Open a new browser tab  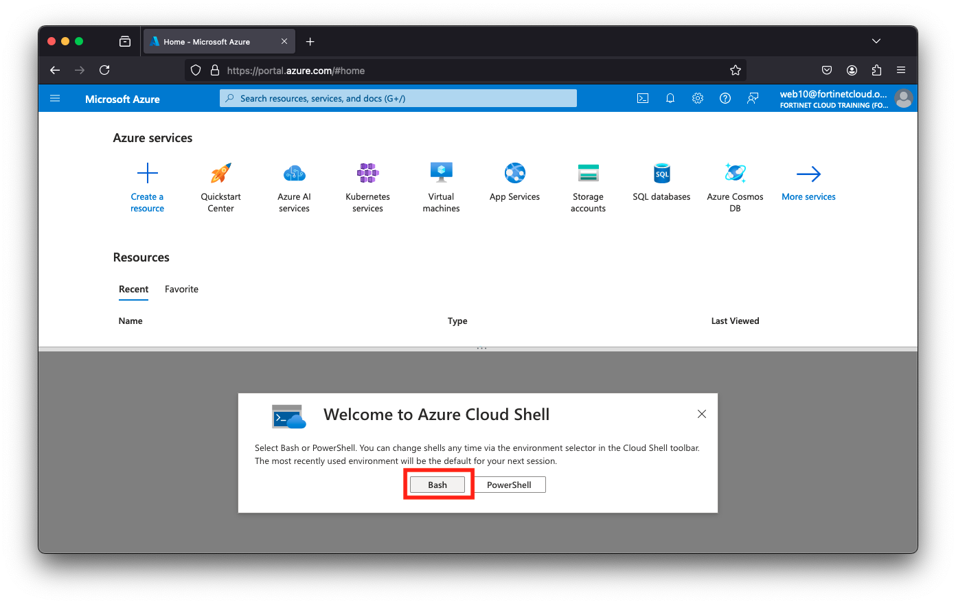click(x=310, y=42)
